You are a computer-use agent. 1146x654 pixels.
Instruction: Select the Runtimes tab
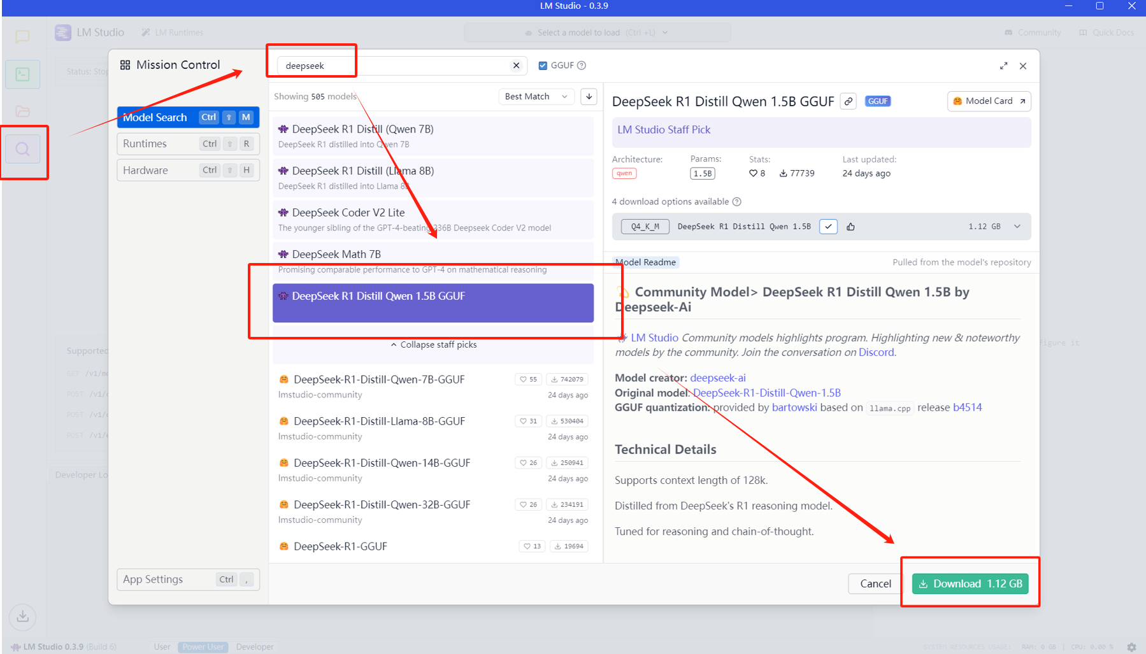[188, 144]
